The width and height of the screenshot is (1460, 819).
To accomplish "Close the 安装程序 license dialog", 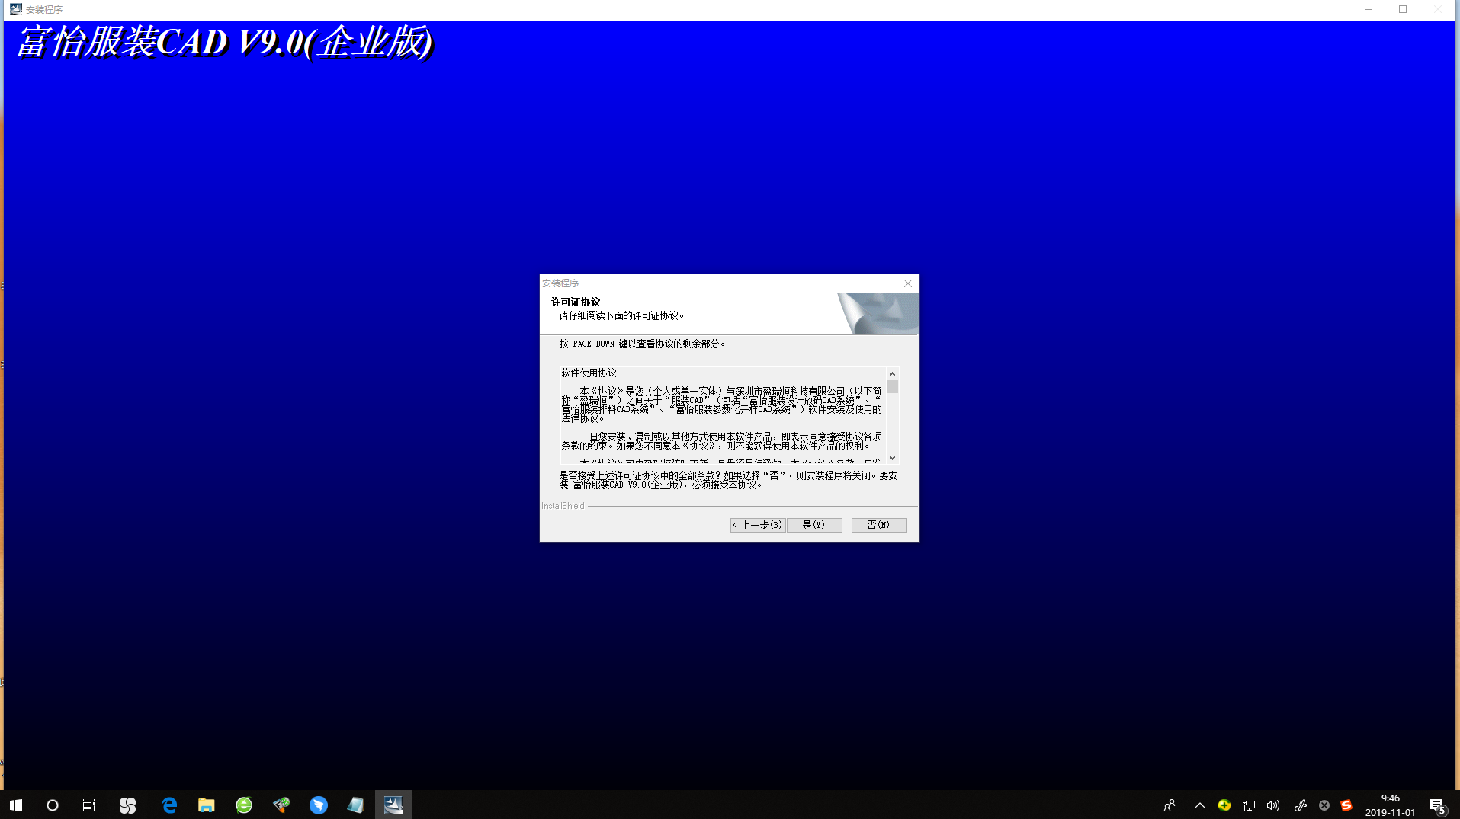I will 907,283.
